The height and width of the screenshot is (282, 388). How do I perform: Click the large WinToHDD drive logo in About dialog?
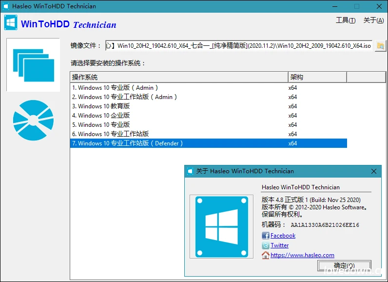(x=221, y=226)
